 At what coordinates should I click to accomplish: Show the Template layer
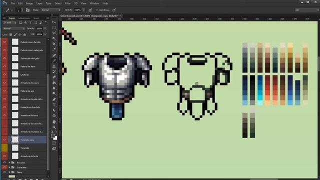pos(4,148)
